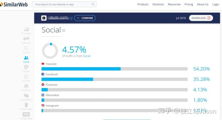This screenshot has height=120, width=222.
Task: Click the Facebook traffic share bar
Action: (114, 79)
